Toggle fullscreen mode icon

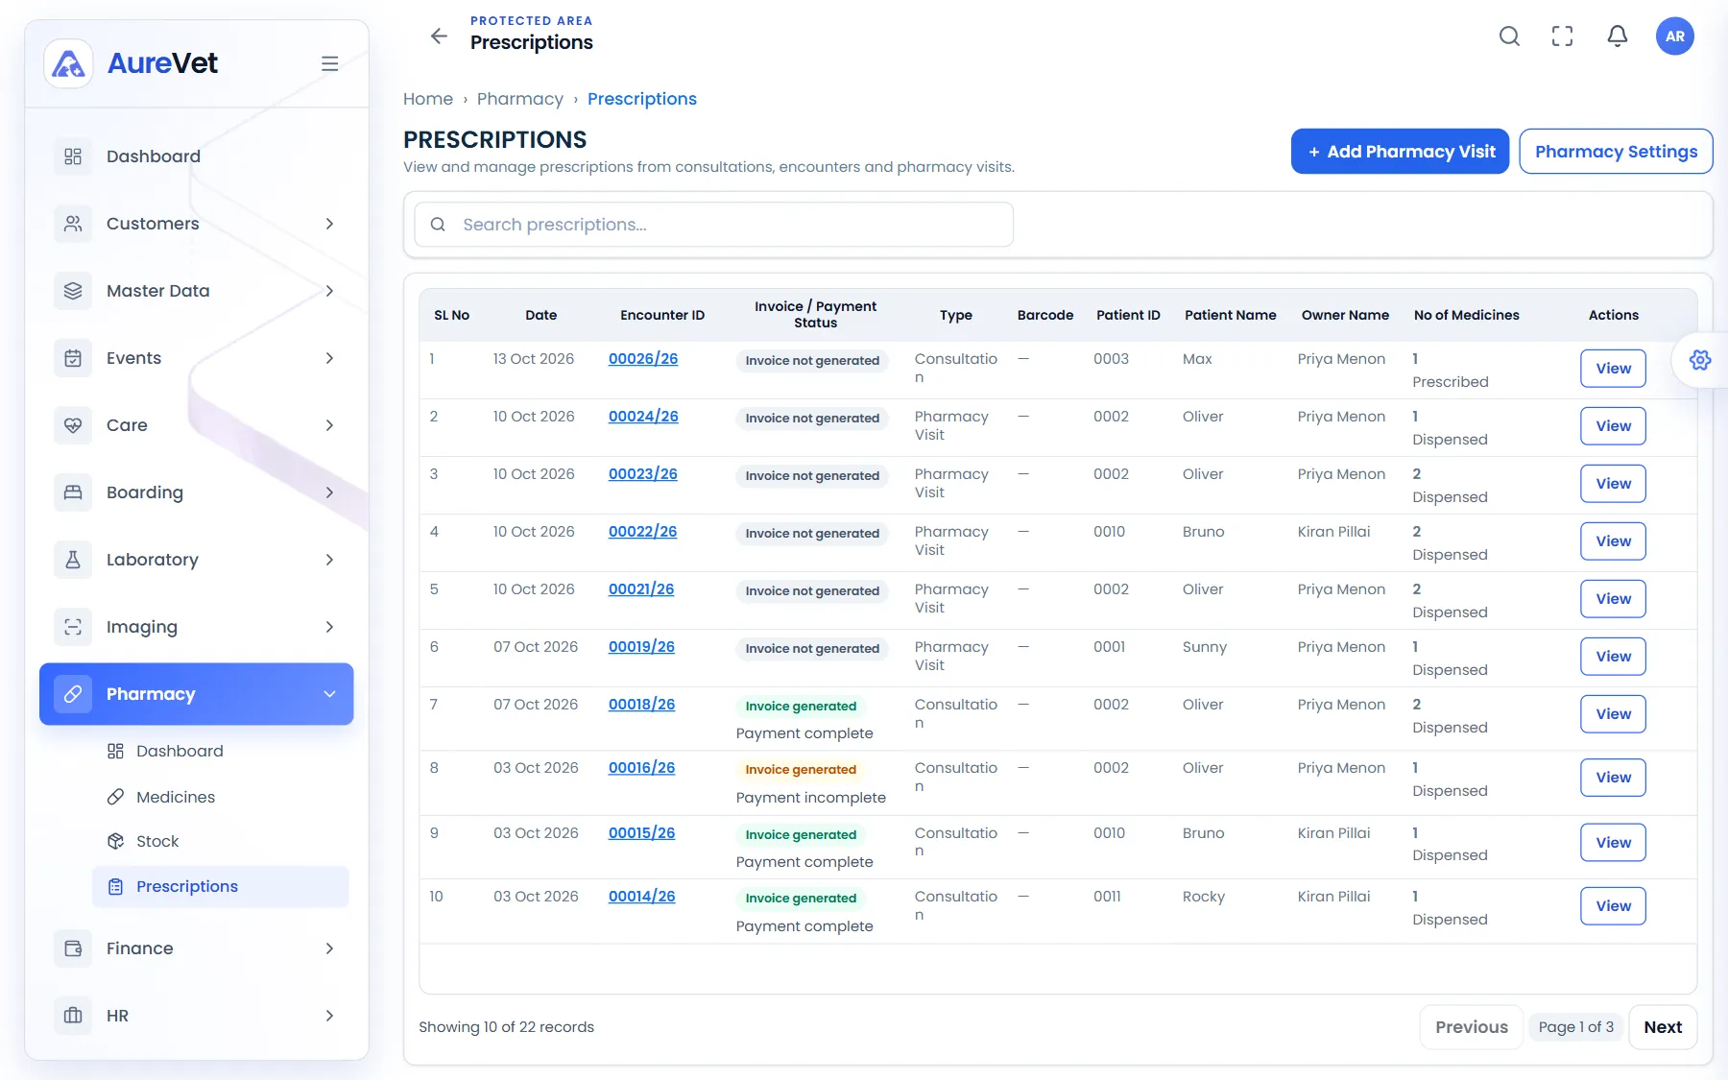(1563, 36)
